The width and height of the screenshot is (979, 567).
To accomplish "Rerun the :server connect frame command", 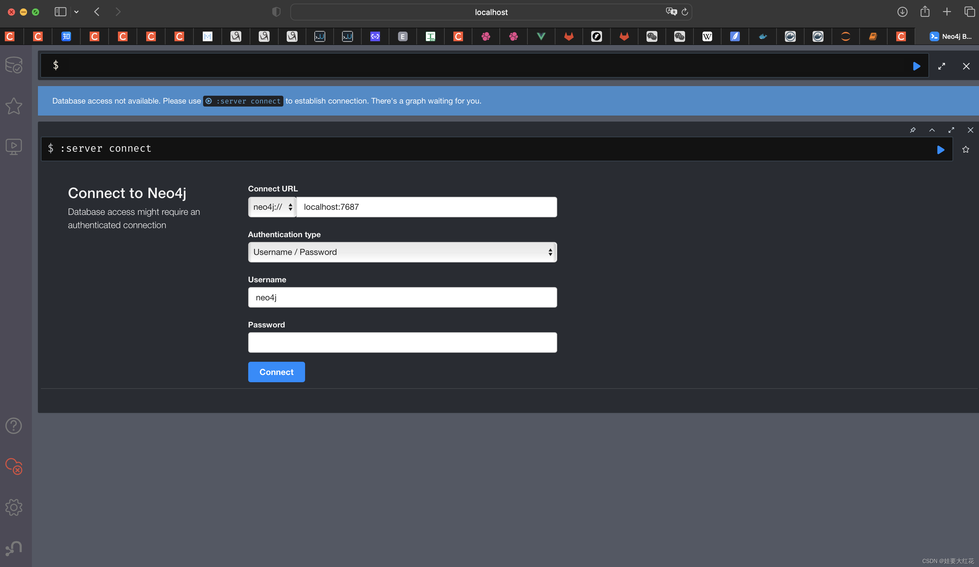I will pos(940,150).
